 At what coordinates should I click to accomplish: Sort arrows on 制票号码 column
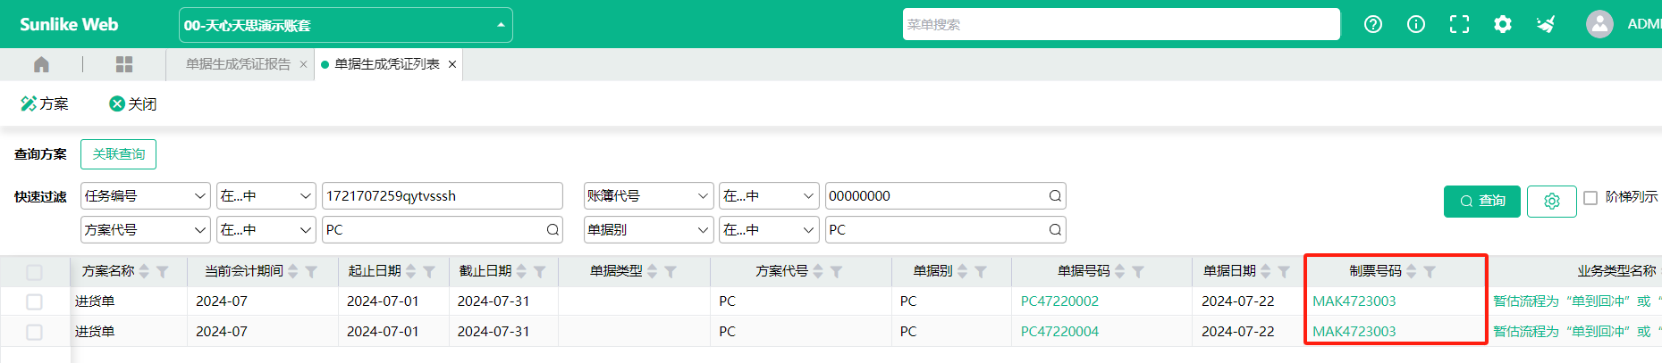point(1412,271)
